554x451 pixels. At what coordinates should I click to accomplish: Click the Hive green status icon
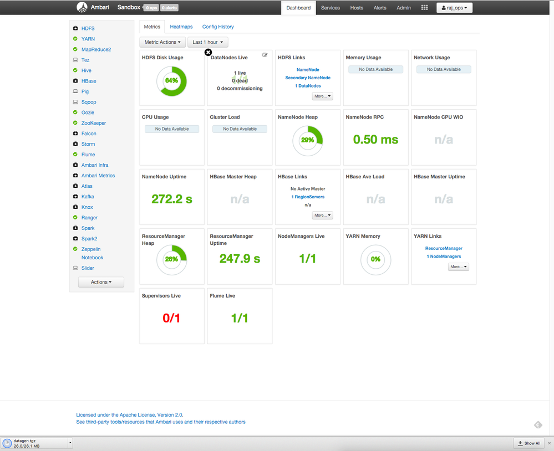click(75, 70)
